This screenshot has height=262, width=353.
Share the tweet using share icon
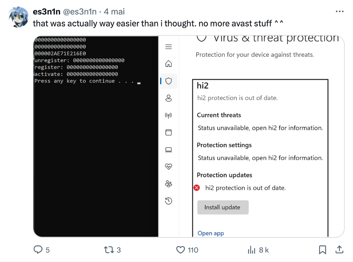339,250
